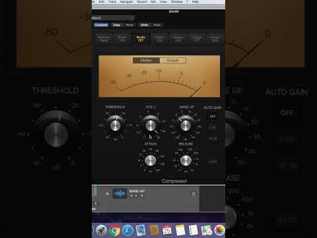Screen dimensions: 317x238
Task: Open the Window menu
Action: pos(177,1)
